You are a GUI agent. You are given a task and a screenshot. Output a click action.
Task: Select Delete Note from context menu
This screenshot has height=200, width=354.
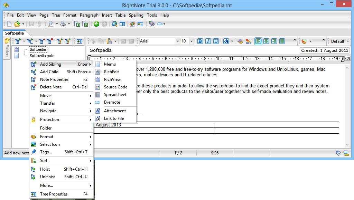click(62, 87)
